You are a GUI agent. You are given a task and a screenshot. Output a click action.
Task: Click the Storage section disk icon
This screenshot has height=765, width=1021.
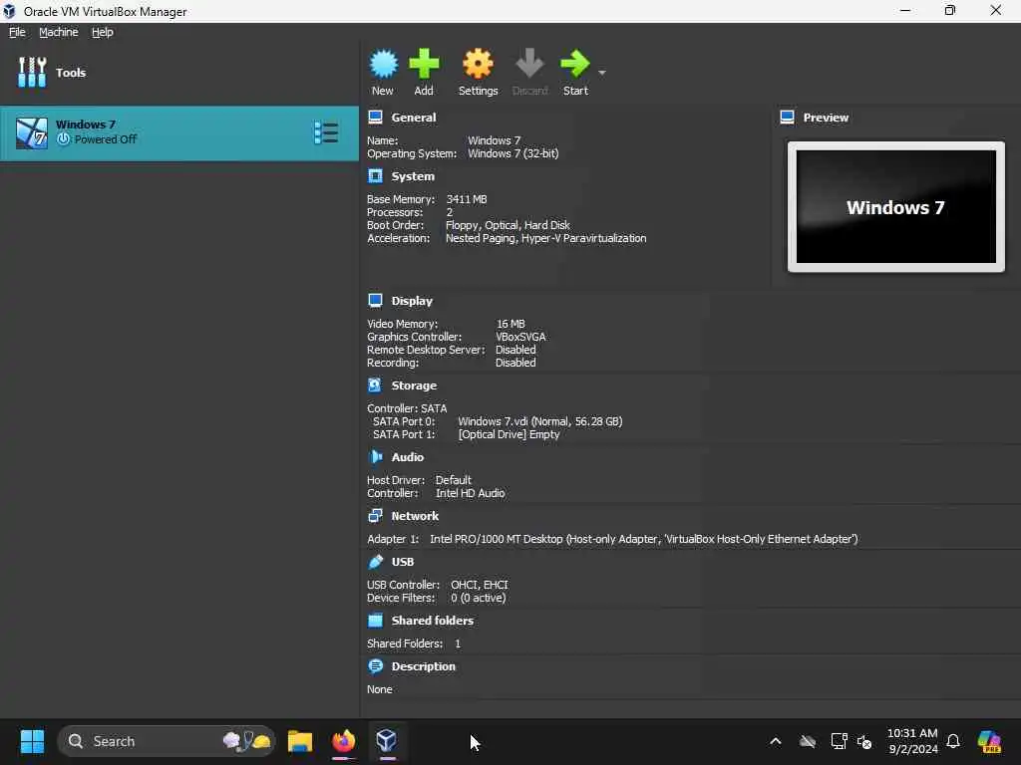pyautogui.click(x=375, y=385)
